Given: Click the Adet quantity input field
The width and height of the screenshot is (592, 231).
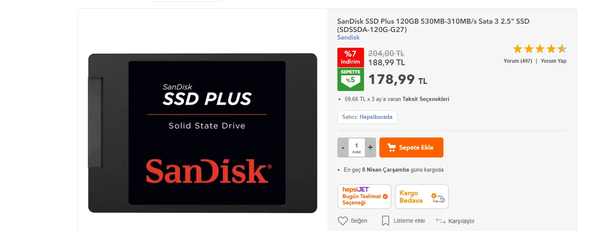Looking at the screenshot, I should tap(357, 147).
